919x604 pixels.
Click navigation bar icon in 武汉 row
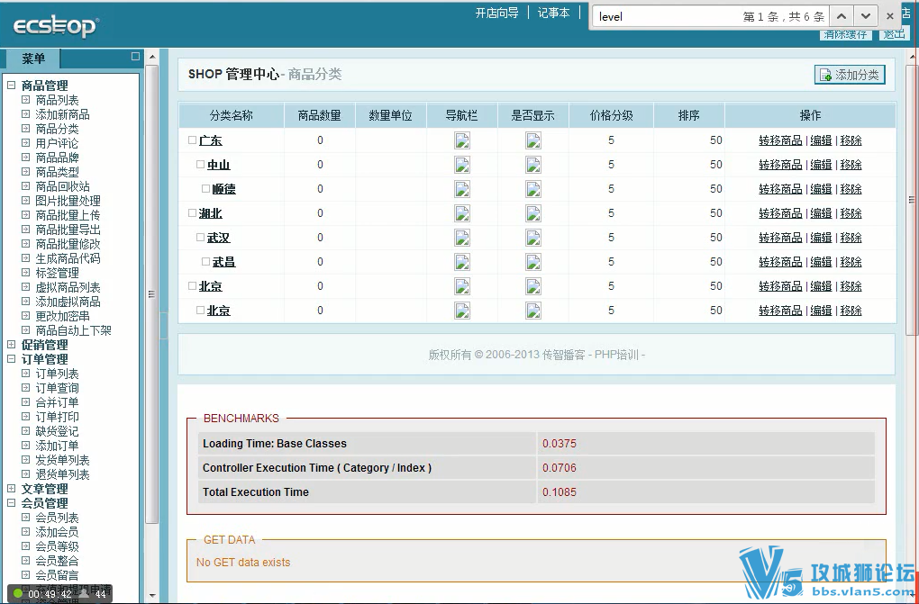462,238
